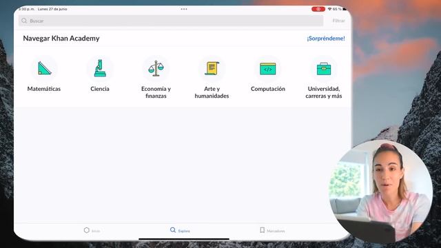Screen dimensions: 441x248
Task: Tap the red screen recording indicator
Action: click(318, 9)
